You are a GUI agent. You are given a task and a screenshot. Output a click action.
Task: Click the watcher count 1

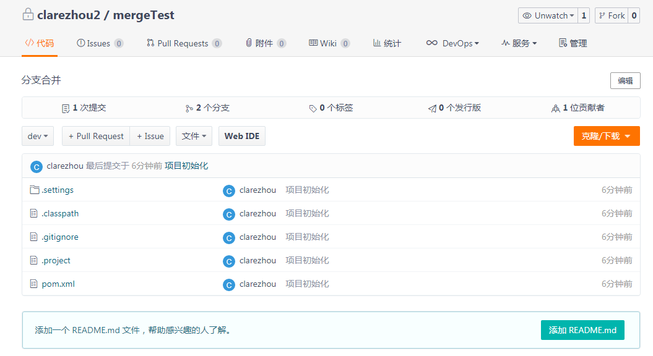click(584, 15)
